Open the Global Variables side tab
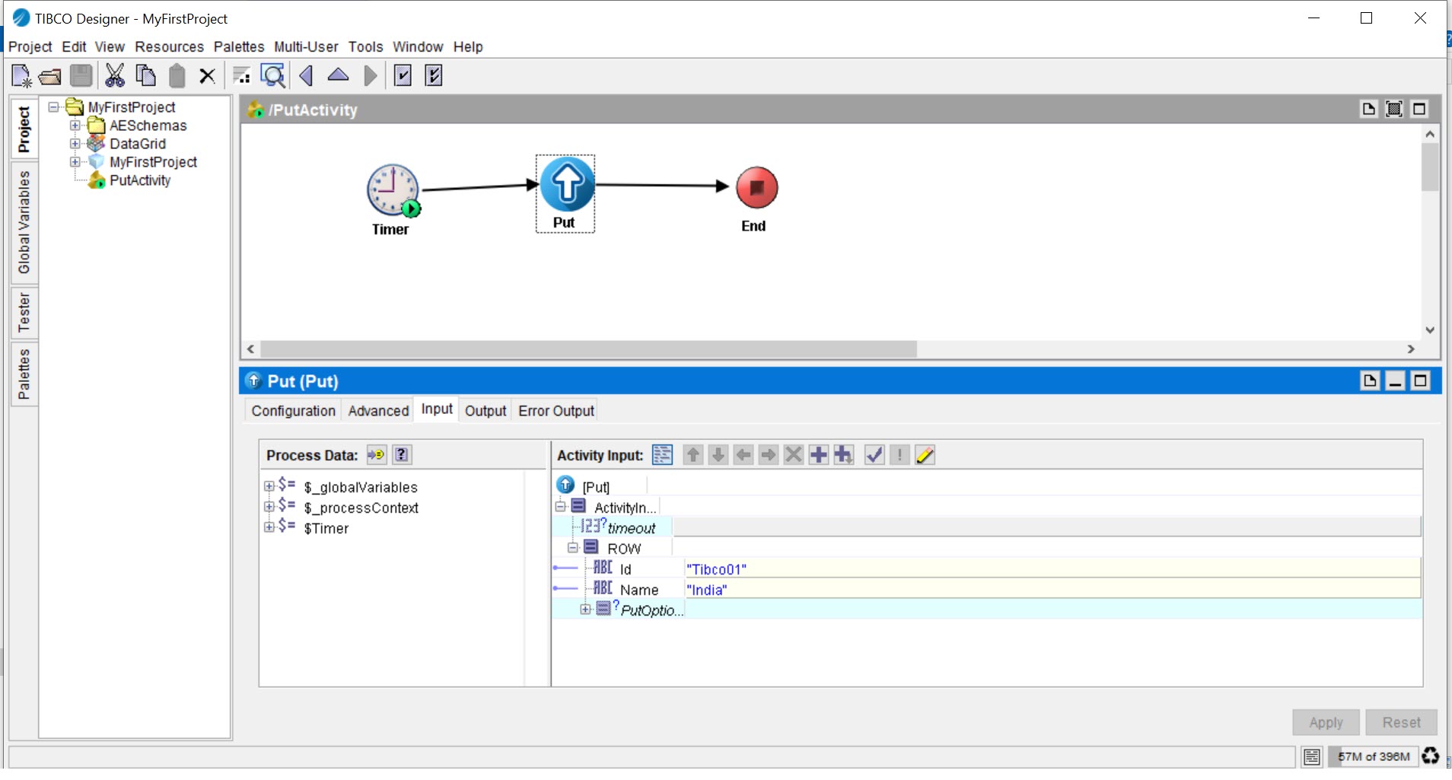The height and width of the screenshot is (780, 1452). 24,222
